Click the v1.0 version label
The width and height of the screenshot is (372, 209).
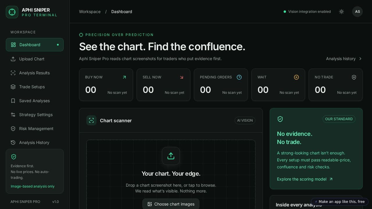(x=56, y=202)
